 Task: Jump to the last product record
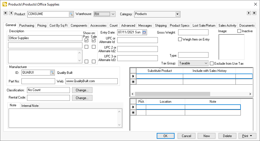tap(254, 13)
